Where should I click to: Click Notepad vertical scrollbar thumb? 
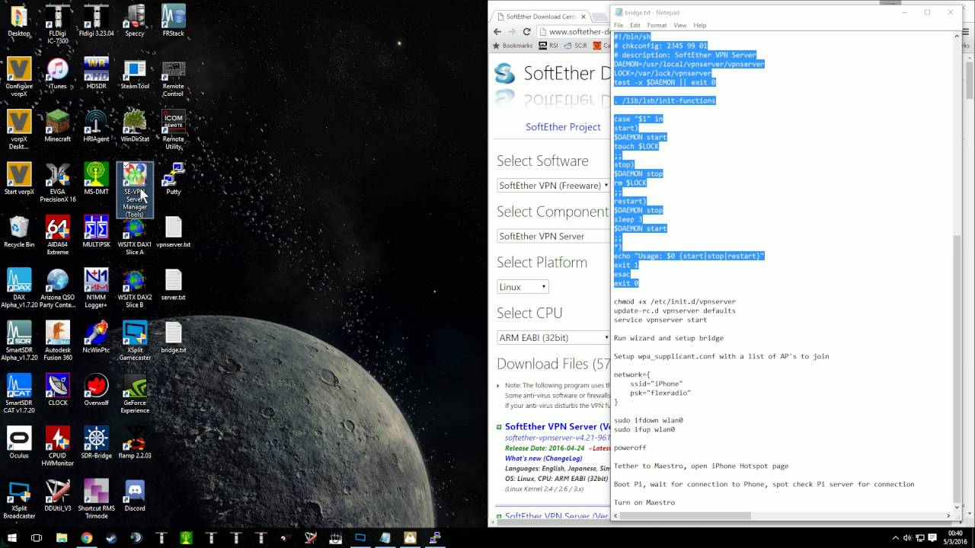(957, 369)
